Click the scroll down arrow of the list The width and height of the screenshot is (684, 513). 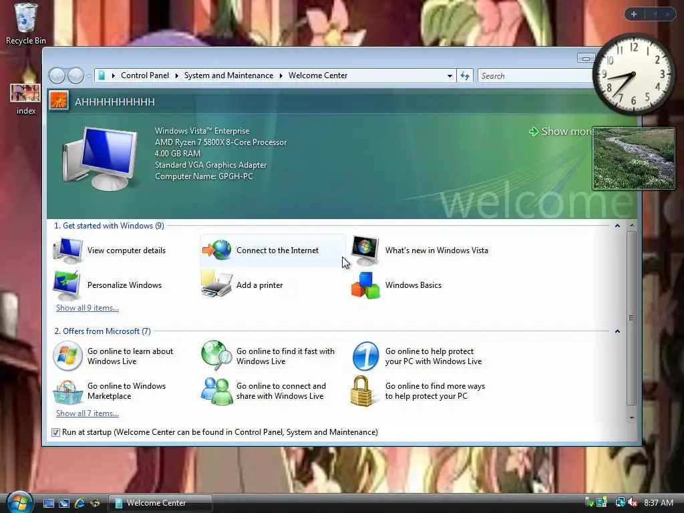[632, 418]
